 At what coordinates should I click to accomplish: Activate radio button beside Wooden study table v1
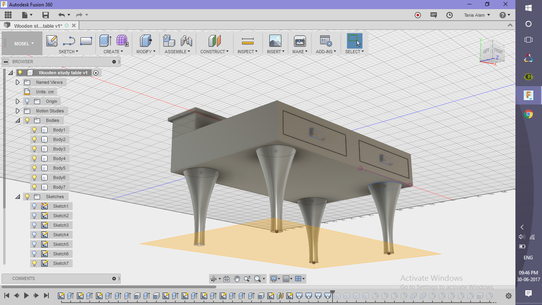click(x=96, y=73)
